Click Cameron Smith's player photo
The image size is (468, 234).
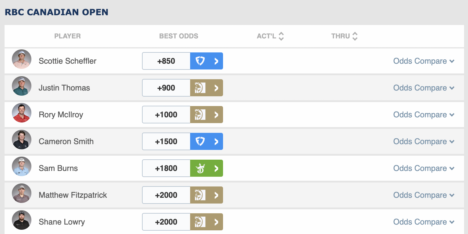click(x=22, y=140)
